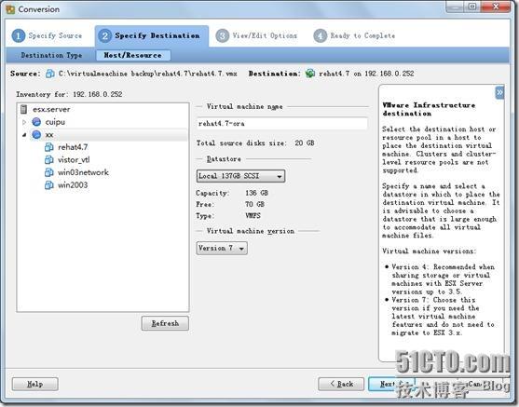Click the Virtual machine name input field
This screenshot has height=407, width=519.
click(x=282, y=124)
